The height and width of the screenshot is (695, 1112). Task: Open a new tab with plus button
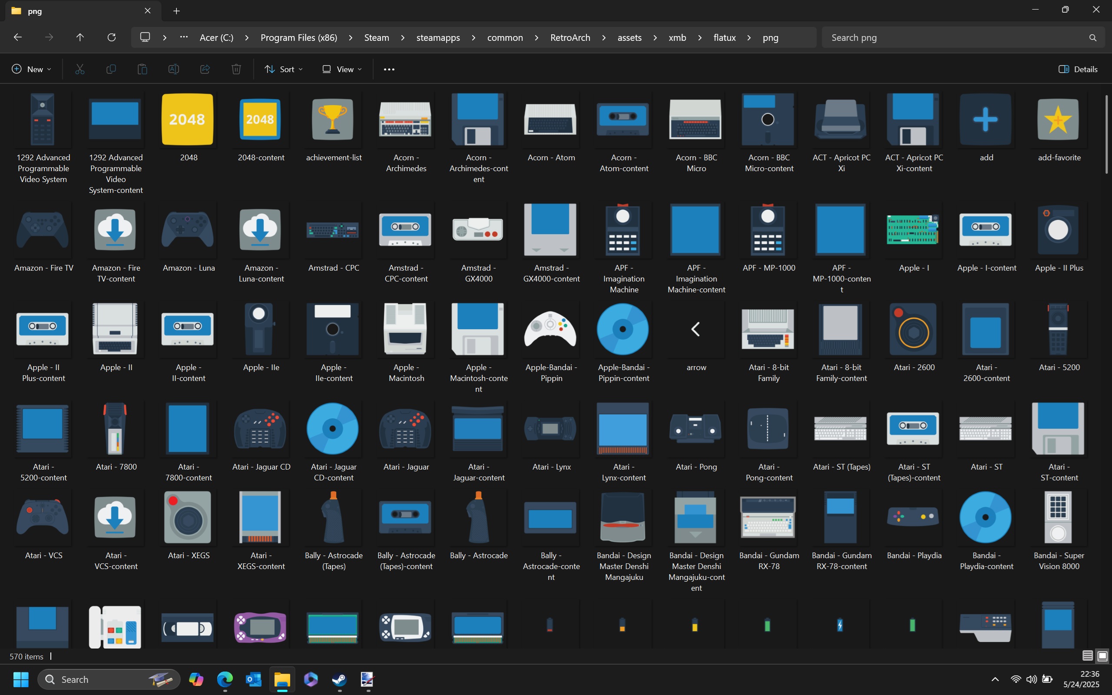(x=176, y=11)
